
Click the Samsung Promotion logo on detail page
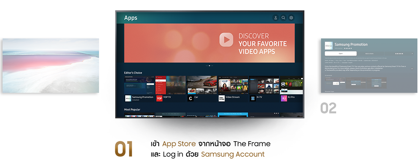click(x=329, y=45)
